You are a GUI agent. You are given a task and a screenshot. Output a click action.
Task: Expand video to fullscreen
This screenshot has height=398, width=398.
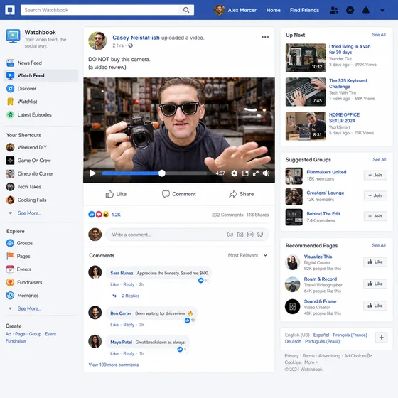(256, 173)
